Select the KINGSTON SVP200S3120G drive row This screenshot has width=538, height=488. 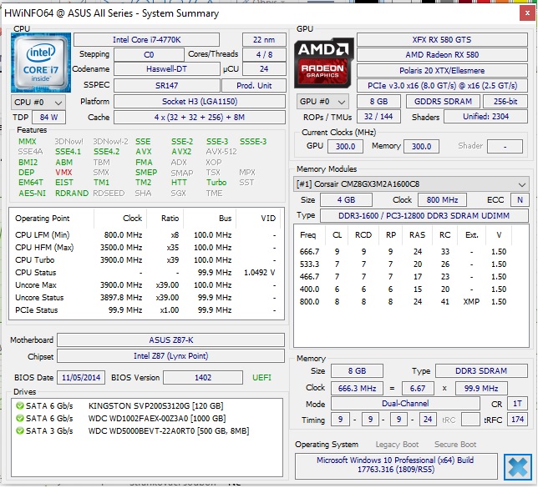148,406
